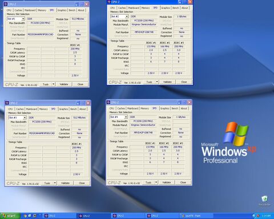Click Close button in Slot #4 window footer
274x219 pixels.
183,182
